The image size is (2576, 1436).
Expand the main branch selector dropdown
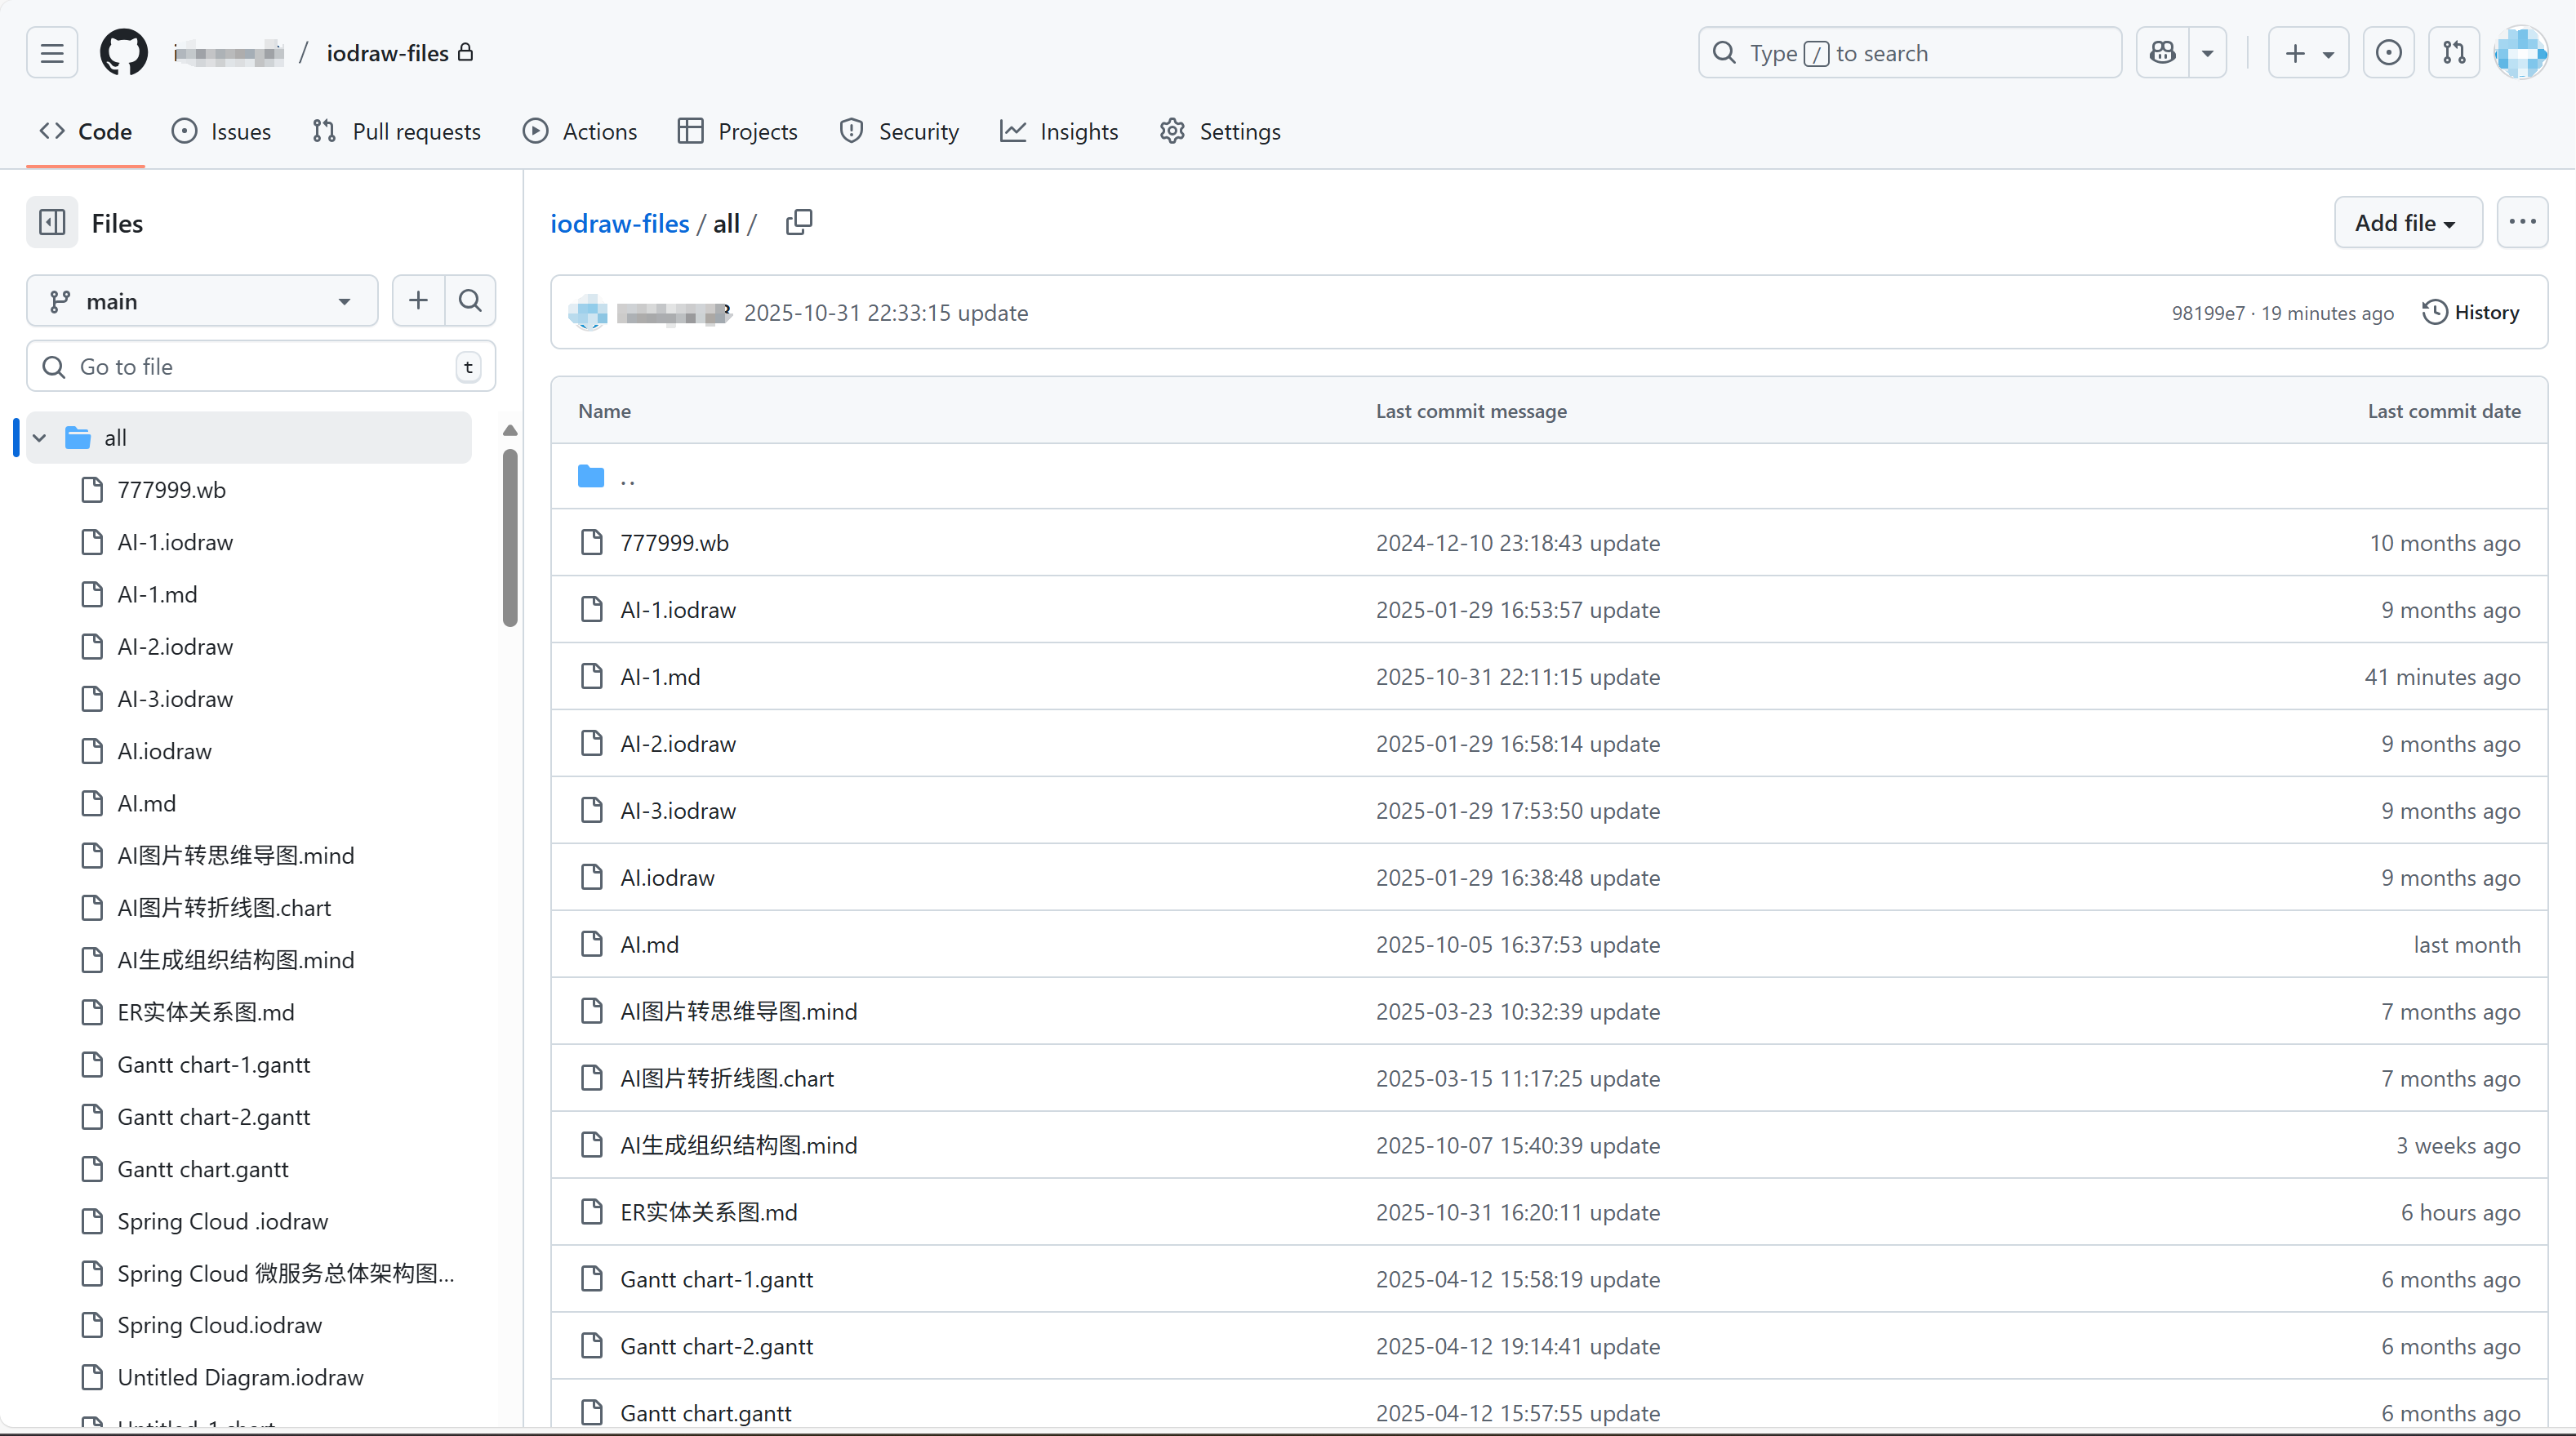point(202,301)
